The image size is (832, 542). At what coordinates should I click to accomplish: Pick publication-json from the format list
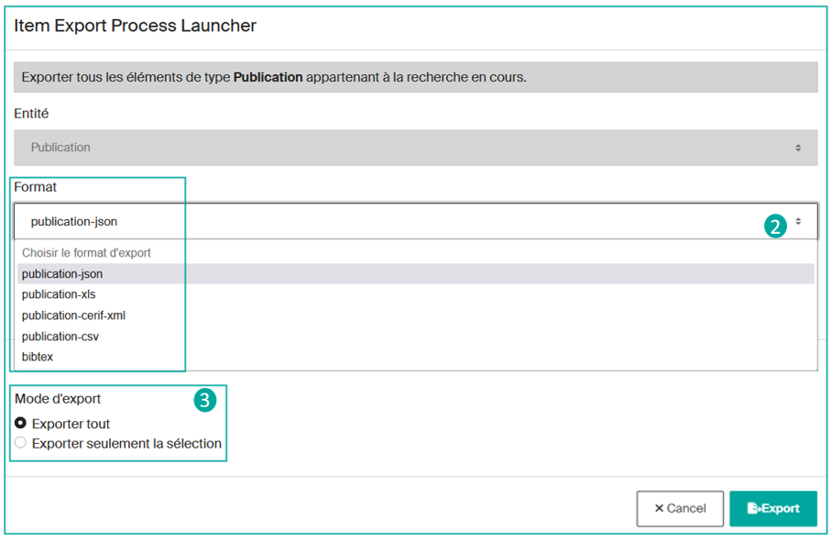pyautogui.click(x=62, y=274)
